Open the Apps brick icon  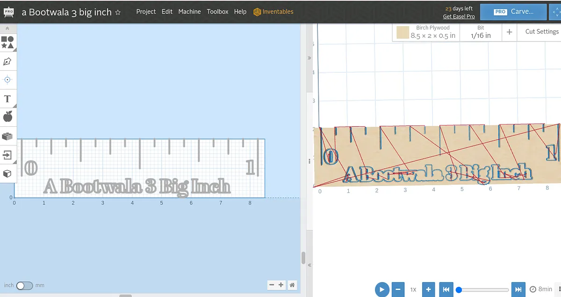(x=7, y=136)
